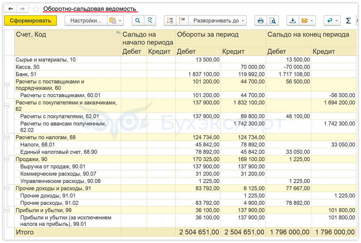Add report to favorites with star
The height and width of the screenshot is (243, 361).
tap(36, 9)
